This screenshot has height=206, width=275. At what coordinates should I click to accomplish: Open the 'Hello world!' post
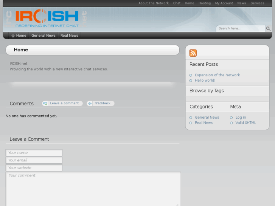[205, 81]
